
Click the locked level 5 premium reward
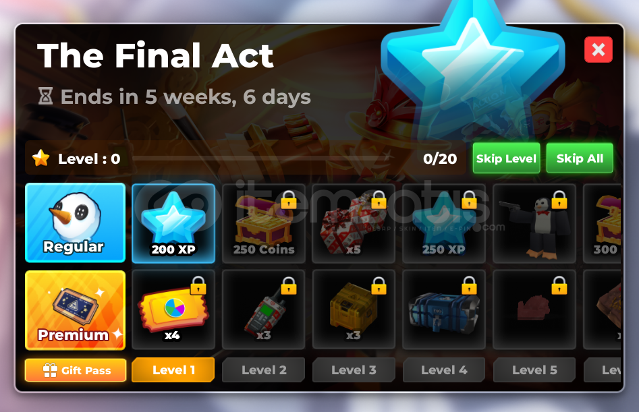click(534, 310)
